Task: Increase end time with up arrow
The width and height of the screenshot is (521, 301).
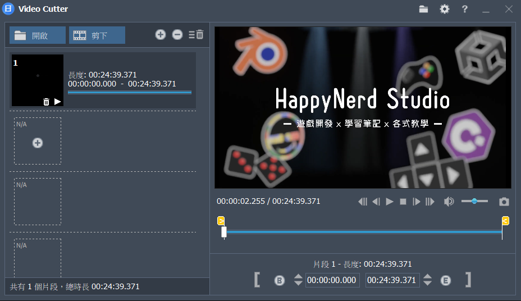Action: pos(428,276)
